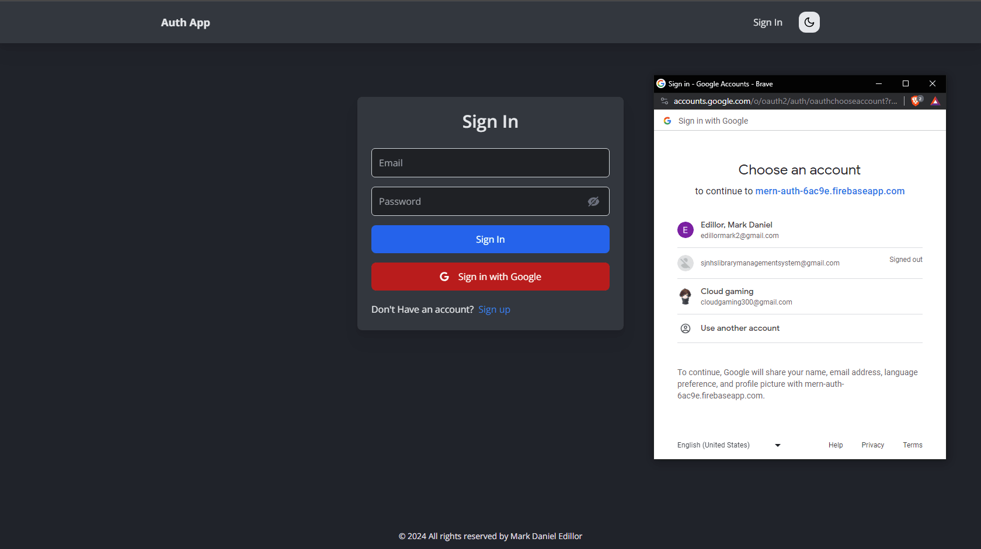The image size is (981, 549).
Task: Expand the English (United States) language dropdown
Action: (729, 445)
